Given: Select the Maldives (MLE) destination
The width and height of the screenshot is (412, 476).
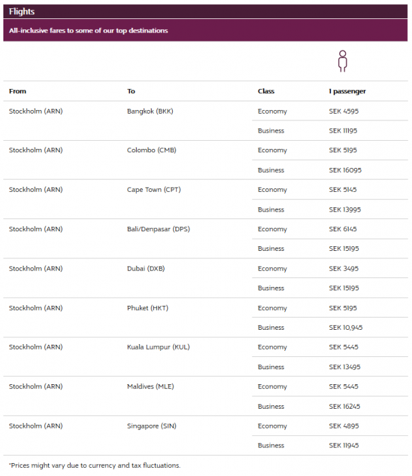Looking at the screenshot, I should [150, 387].
